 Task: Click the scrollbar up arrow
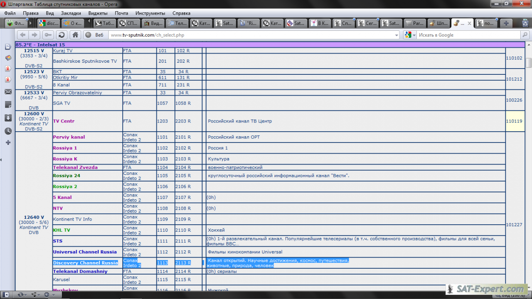click(529, 44)
